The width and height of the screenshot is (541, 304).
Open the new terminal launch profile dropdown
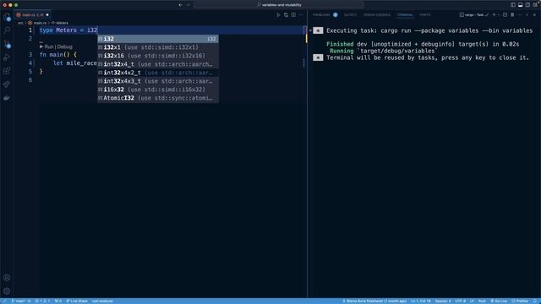[x=499, y=15]
